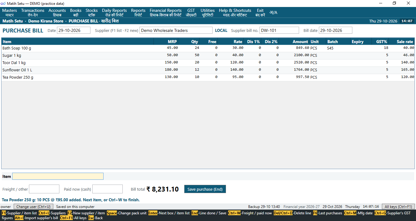Toggle the अ/A language switch

tap(273, 12)
